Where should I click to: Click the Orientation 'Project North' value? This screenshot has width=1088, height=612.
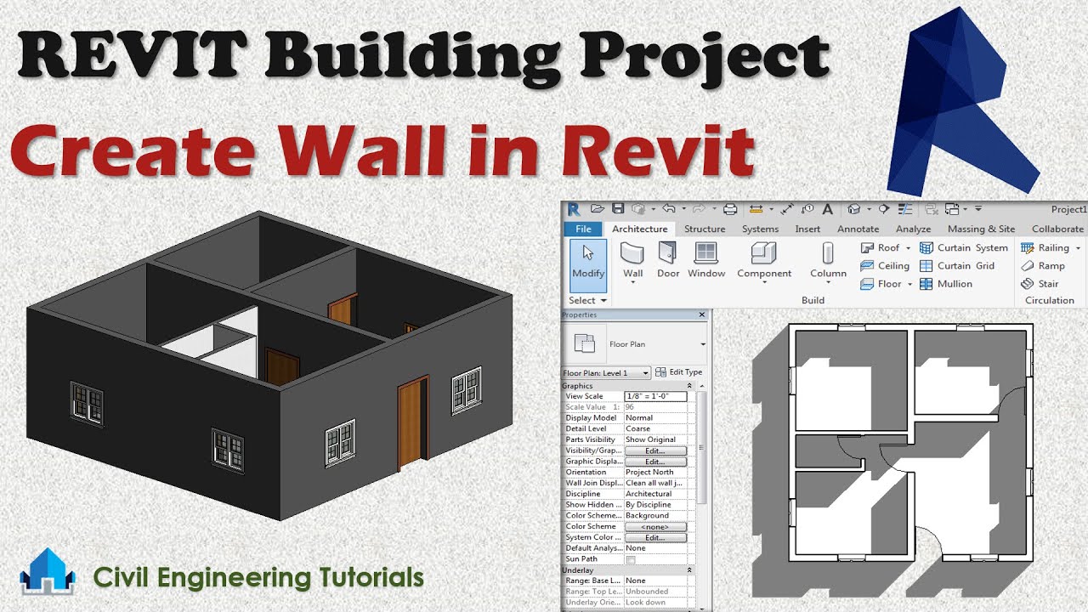pyautogui.click(x=649, y=473)
